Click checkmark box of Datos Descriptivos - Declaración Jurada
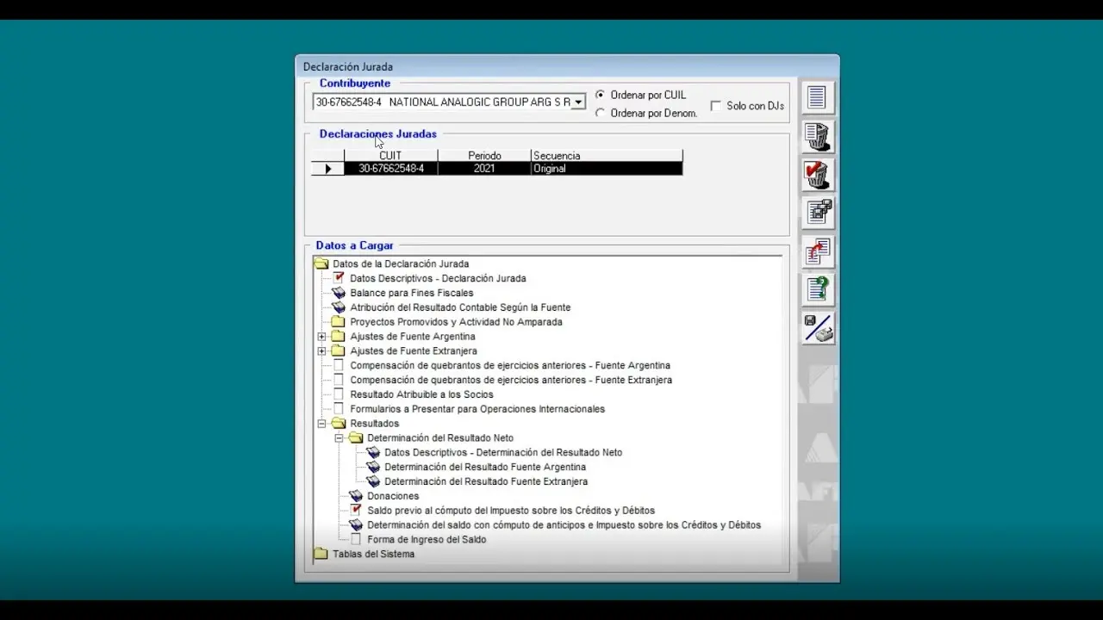Viewport: 1103px width, 620px height. (339, 278)
